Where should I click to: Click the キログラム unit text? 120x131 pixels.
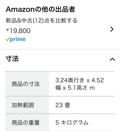tap(75, 123)
